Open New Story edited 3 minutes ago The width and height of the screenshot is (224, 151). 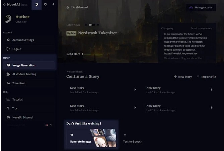[x=77, y=88]
